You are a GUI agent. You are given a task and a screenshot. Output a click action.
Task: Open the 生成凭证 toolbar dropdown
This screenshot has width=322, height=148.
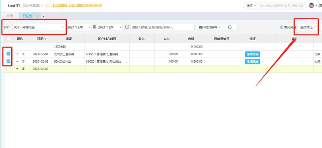coord(308,27)
